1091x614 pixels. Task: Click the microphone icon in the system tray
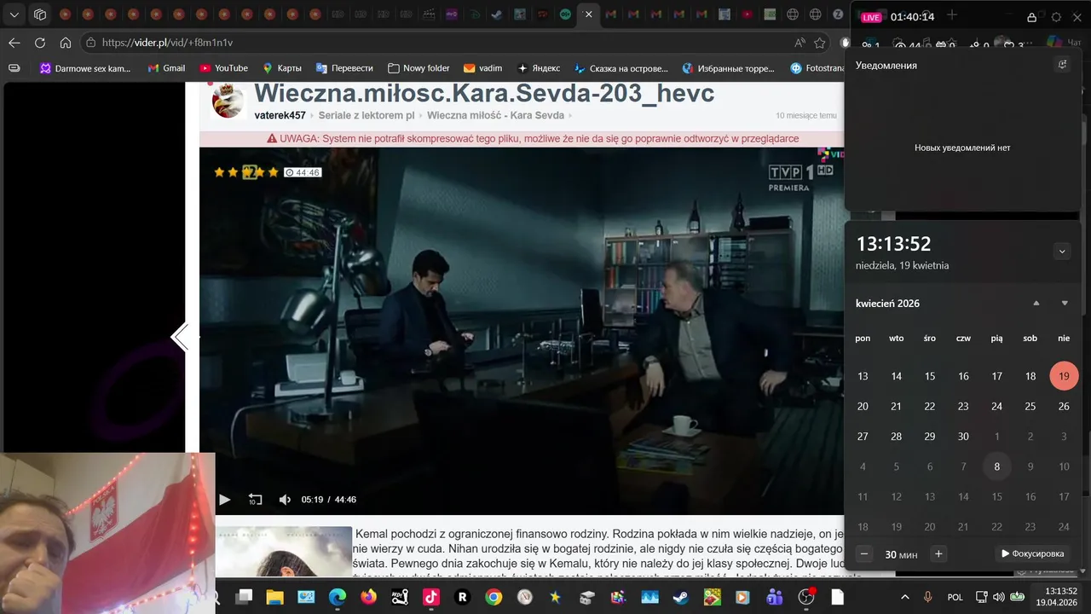[928, 597]
